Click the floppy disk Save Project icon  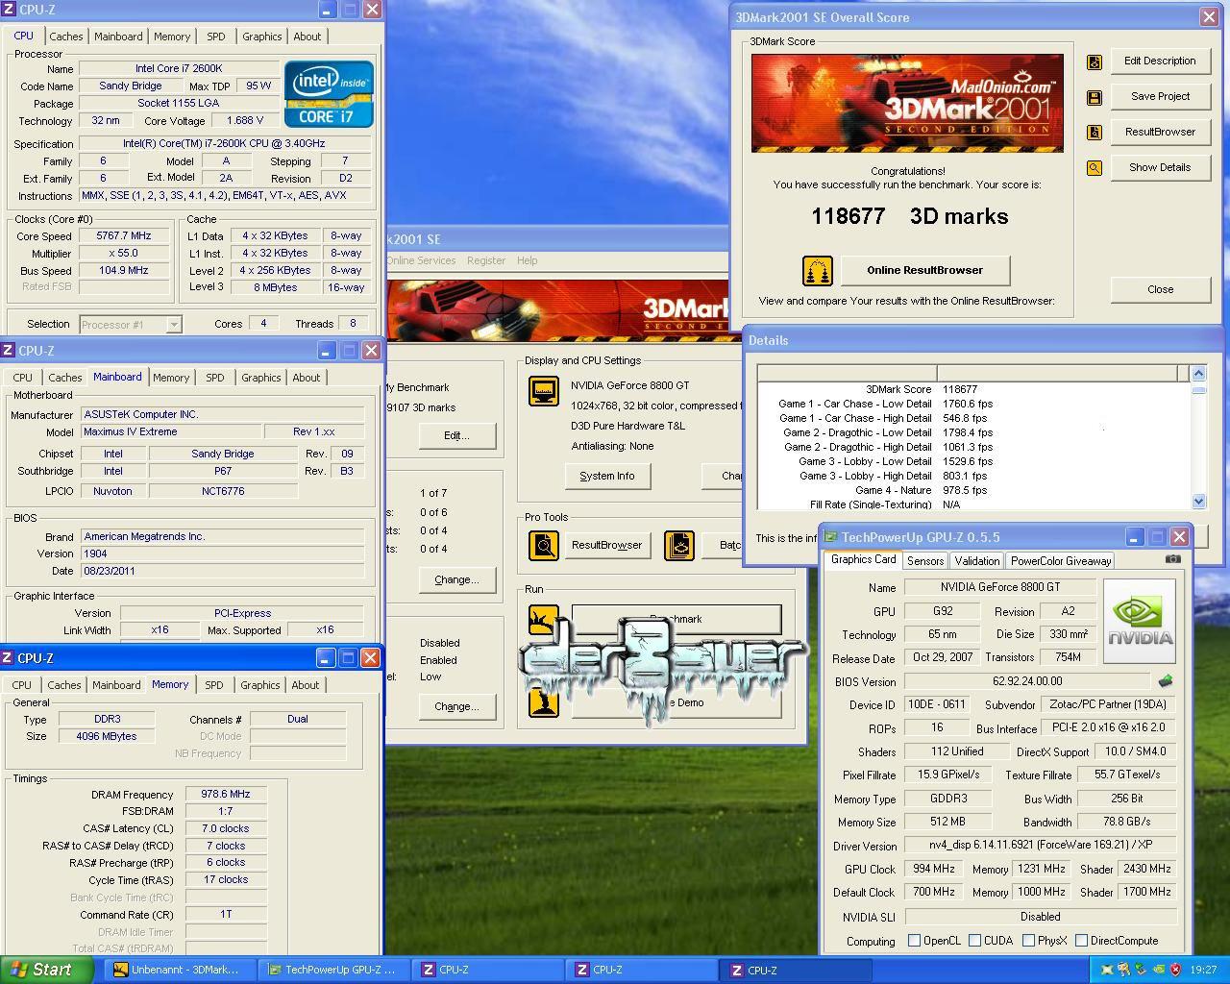(1094, 97)
